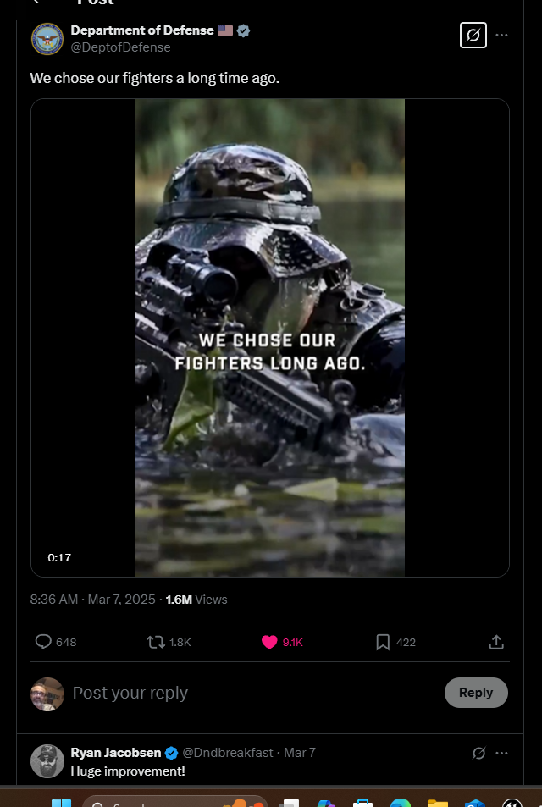
Task: Open Ryan Jacobsen's profile avatar
Action: pyautogui.click(x=47, y=760)
